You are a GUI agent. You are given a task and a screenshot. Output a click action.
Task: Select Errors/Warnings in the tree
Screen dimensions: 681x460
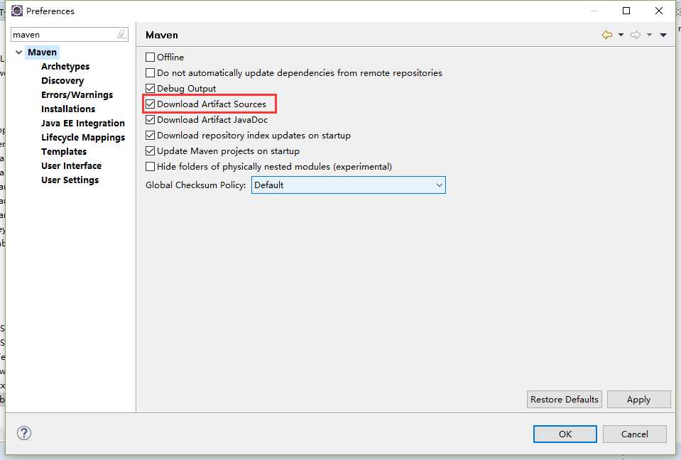pos(77,94)
